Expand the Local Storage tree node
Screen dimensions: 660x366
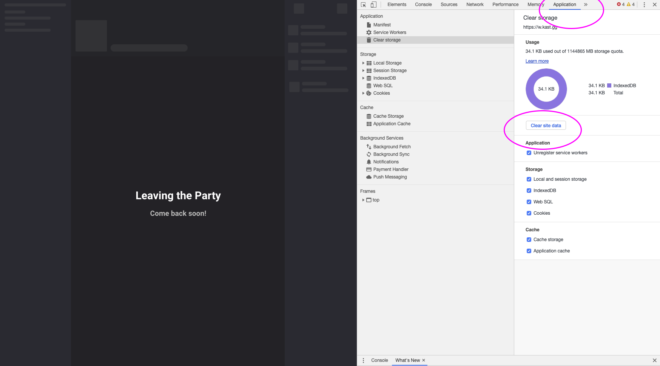(363, 63)
